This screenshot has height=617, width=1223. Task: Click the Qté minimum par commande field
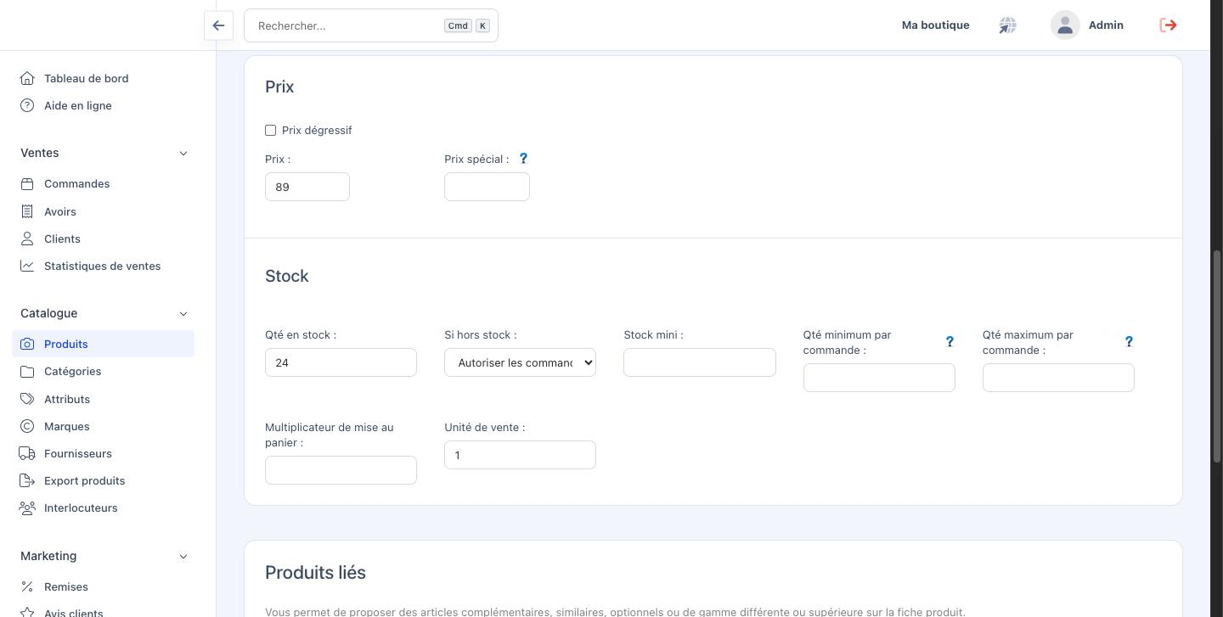pos(879,378)
